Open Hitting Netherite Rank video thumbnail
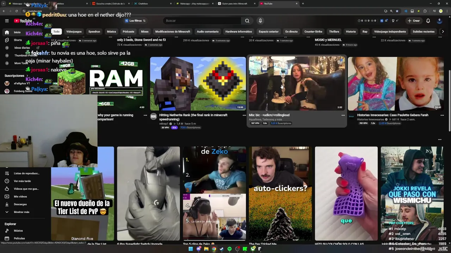The width and height of the screenshot is (451, 253). coord(198,84)
